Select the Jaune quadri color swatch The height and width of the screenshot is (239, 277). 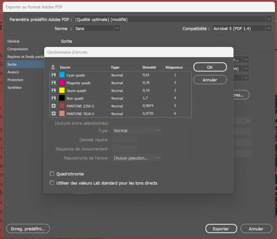[x=62, y=90]
